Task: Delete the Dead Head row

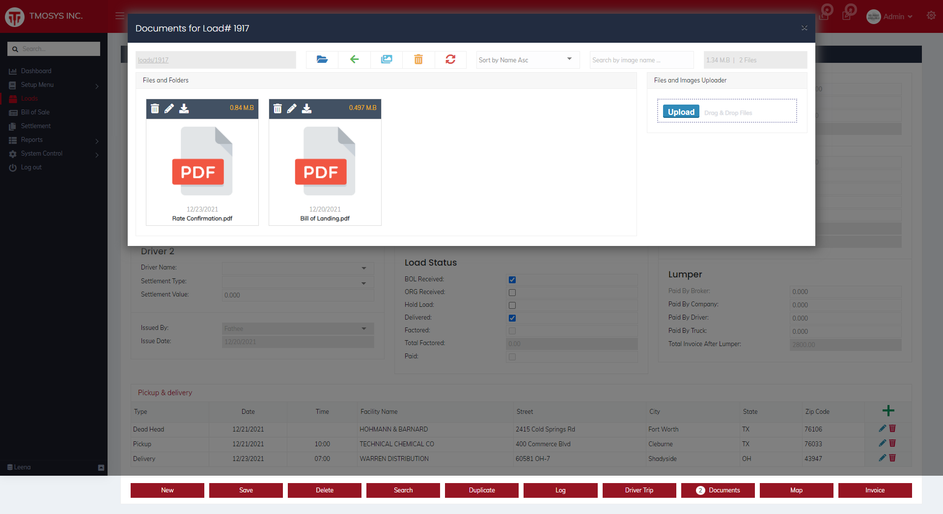Action: 892,429
